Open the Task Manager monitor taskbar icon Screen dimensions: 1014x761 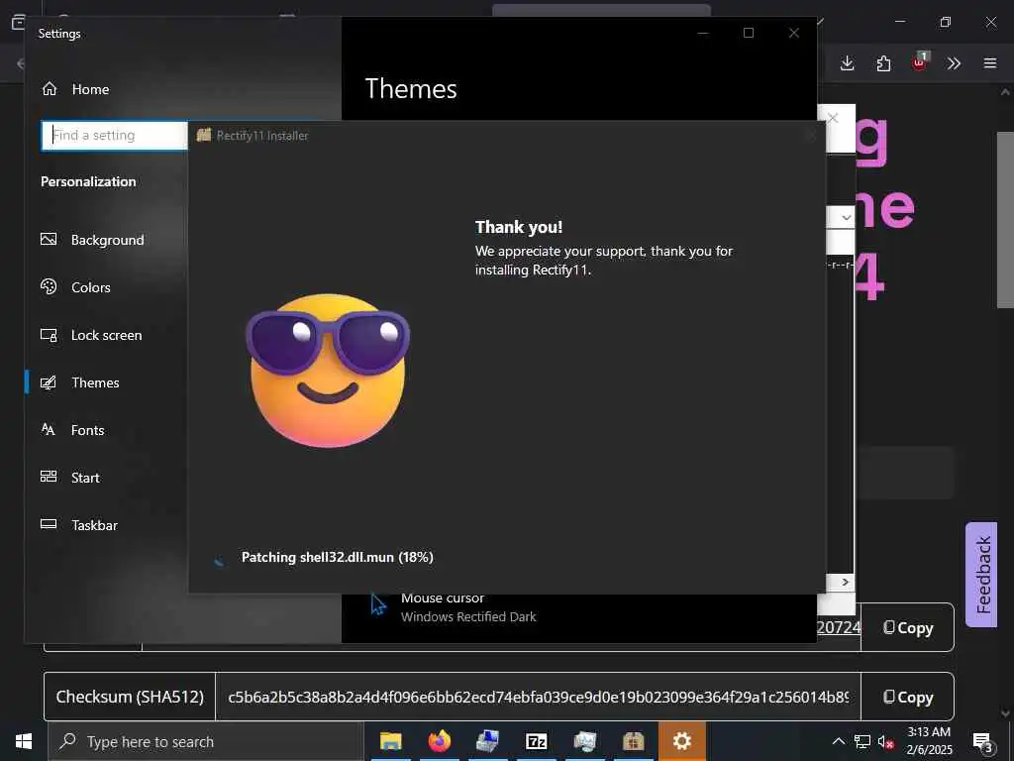584,741
